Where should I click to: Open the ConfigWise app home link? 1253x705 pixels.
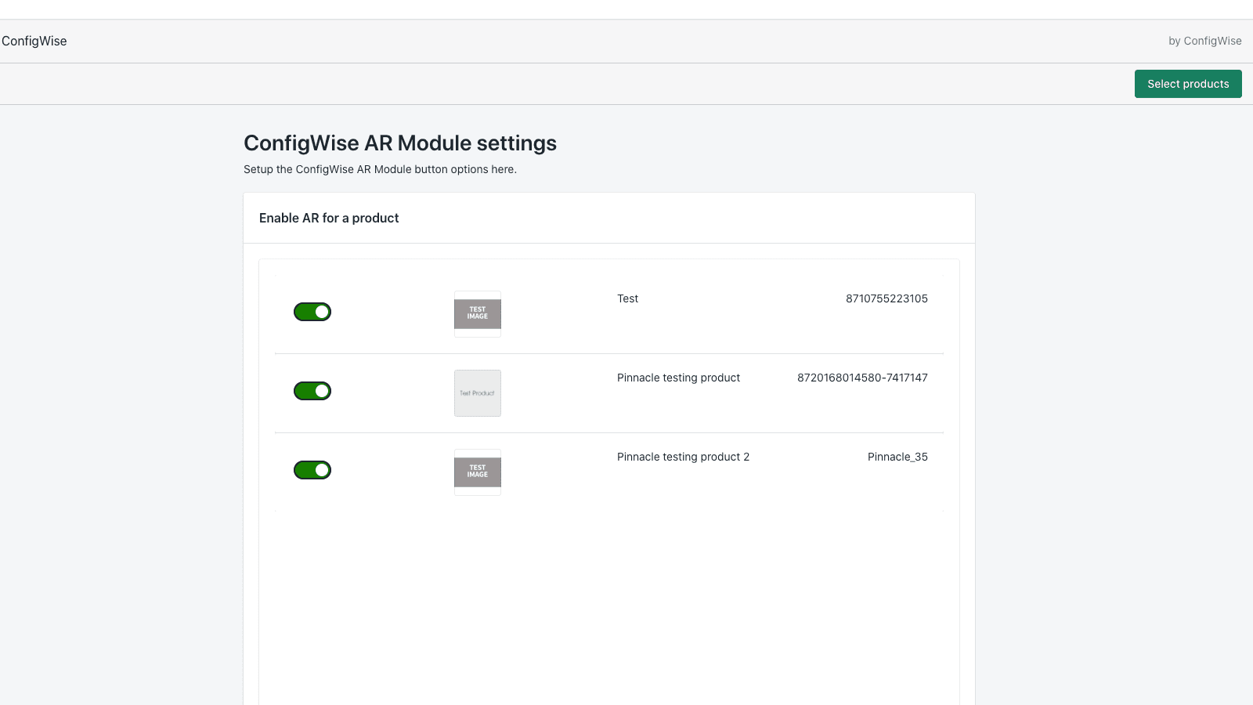point(34,41)
